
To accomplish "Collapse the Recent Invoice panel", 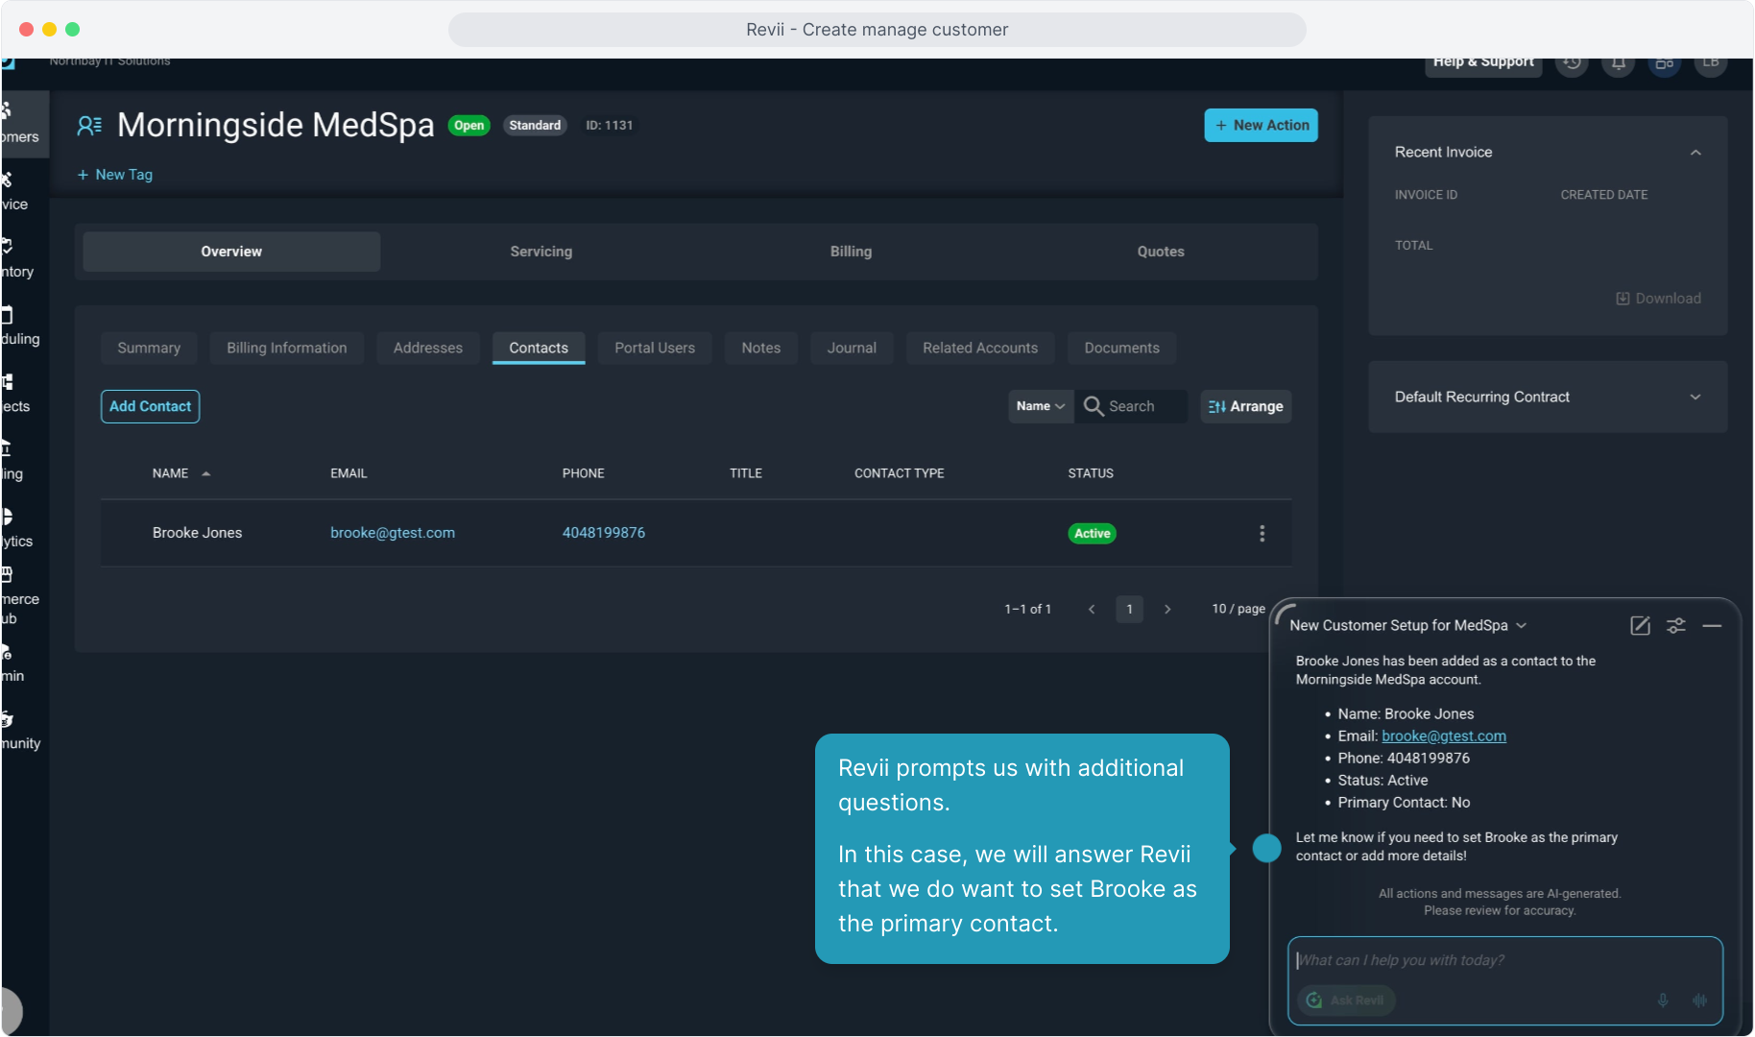I will point(1695,153).
